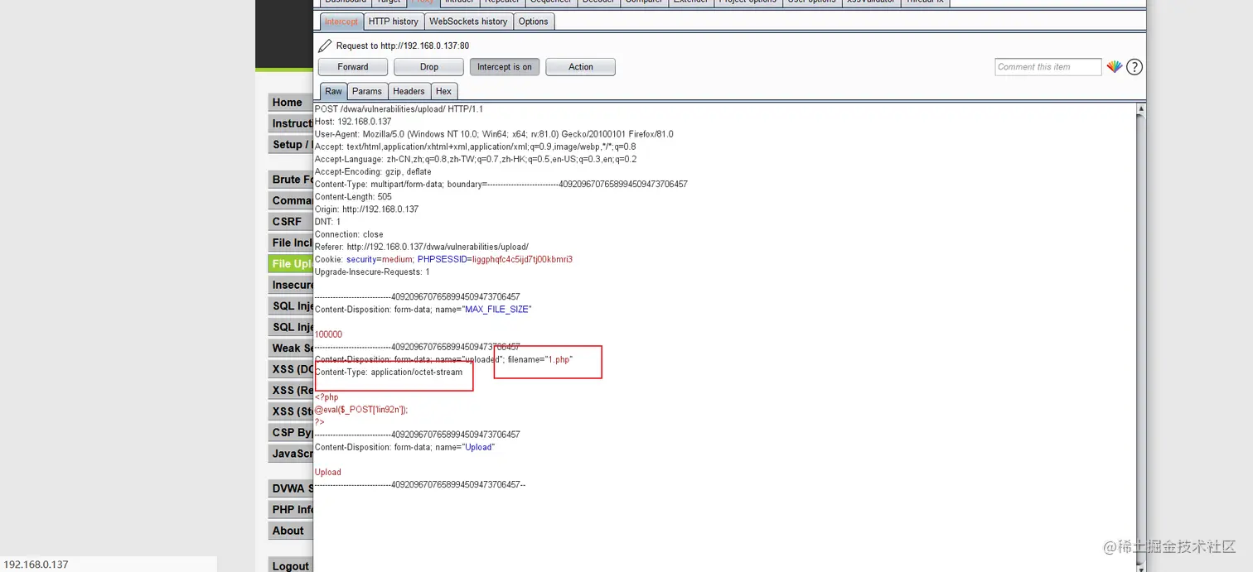Open DVWA JavaScript menu item
This screenshot has width=1253, height=572.
tap(291, 454)
